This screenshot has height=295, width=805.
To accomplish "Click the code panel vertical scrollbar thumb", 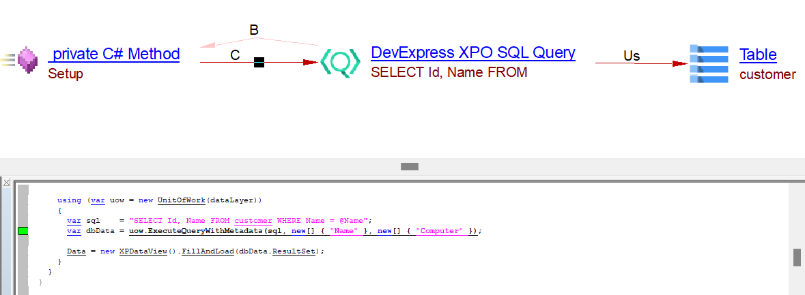I will (796, 257).
